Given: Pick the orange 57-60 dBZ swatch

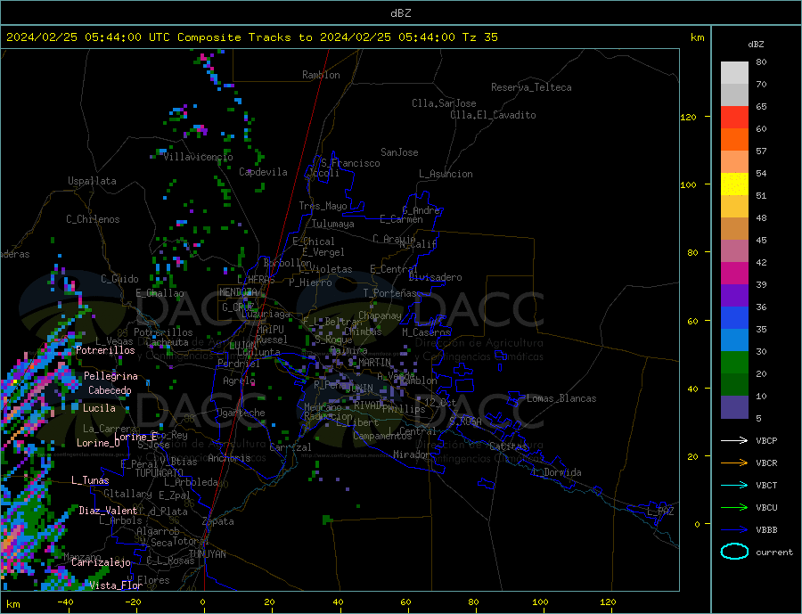Looking at the screenshot, I should (x=734, y=140).
